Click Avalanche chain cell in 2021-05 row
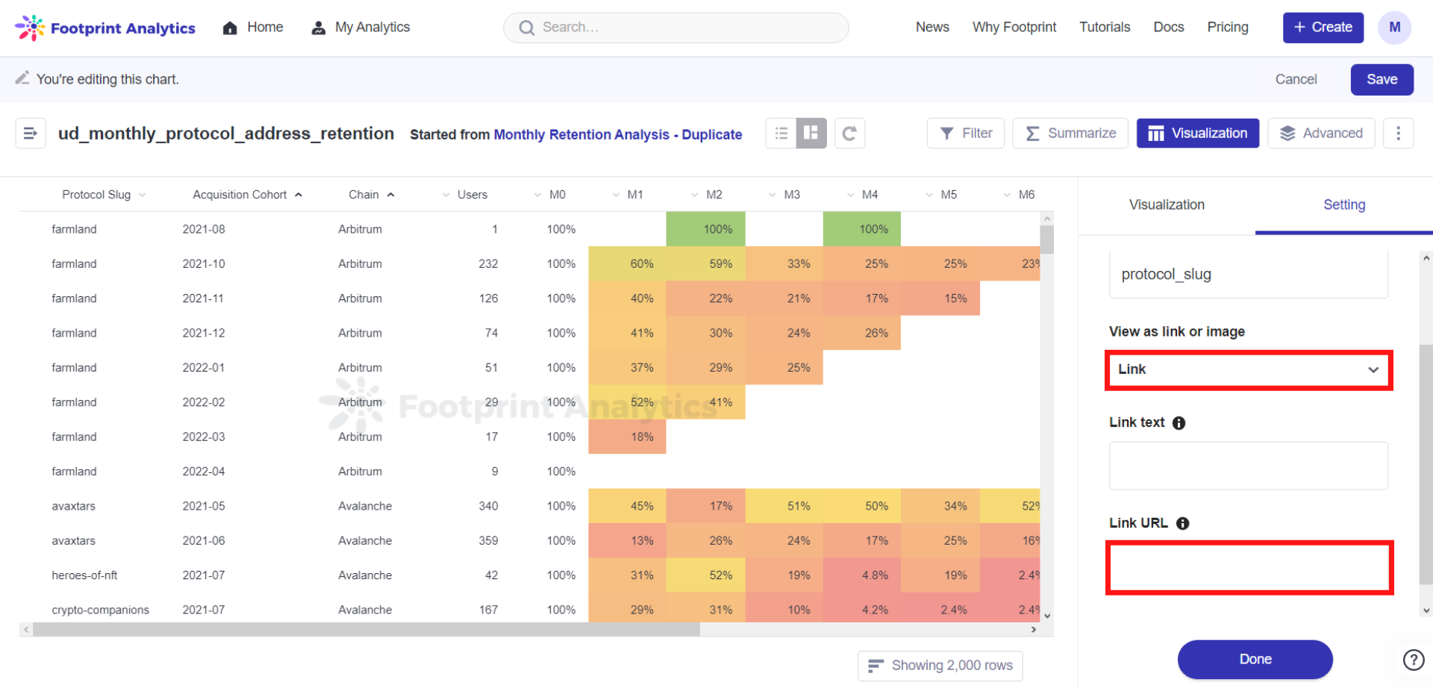1433x688 pixels. 365,506
